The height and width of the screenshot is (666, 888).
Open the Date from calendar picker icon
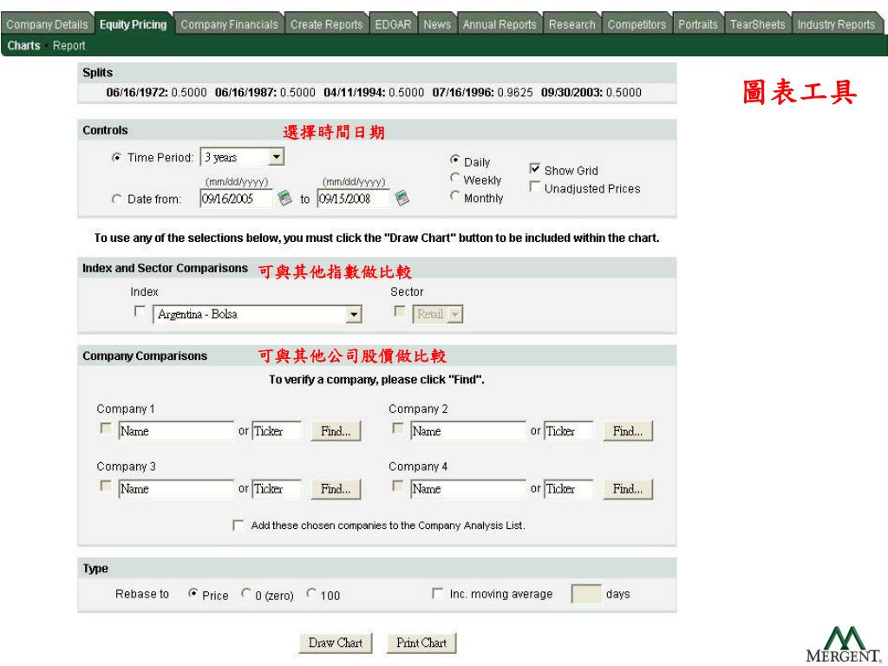tap(284, 199)
